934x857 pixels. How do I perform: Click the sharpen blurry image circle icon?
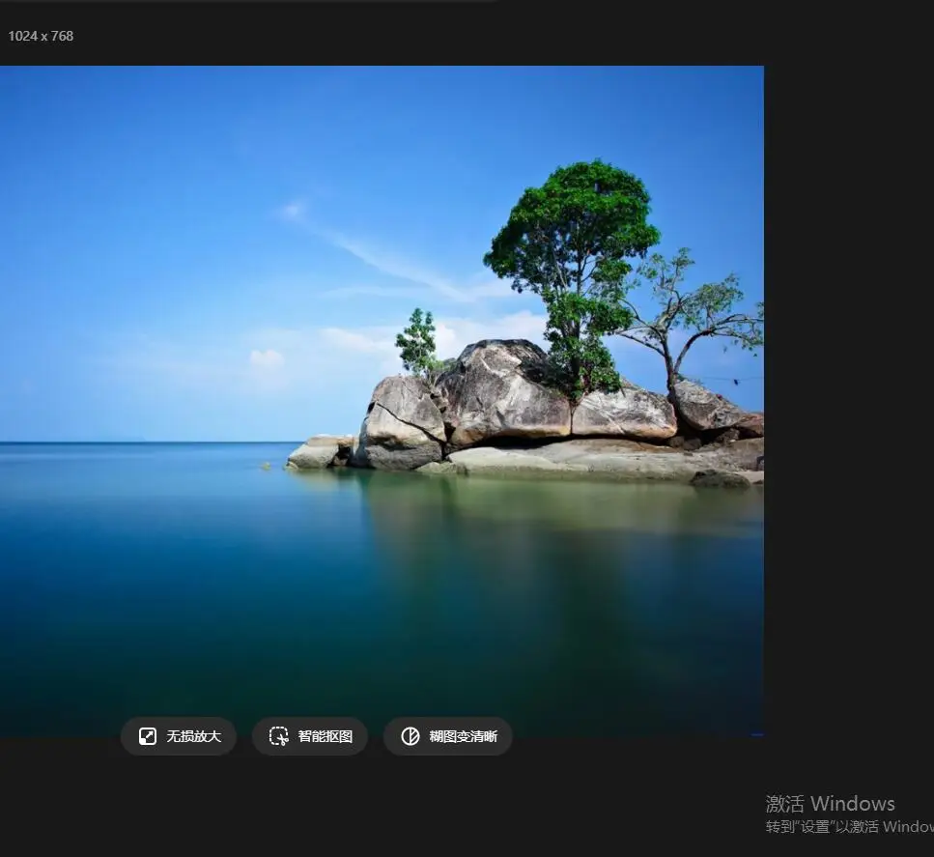410,736
